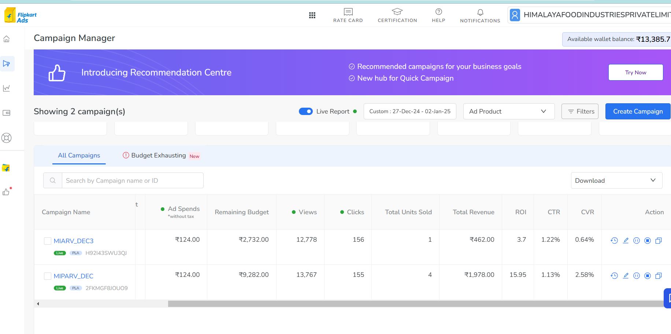
Task: Open the Filters button
Action: point(580,111)
